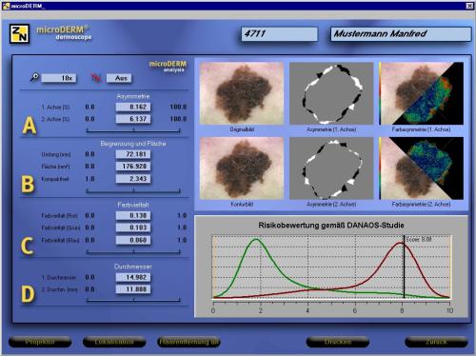Click the color scale bar beside Farbasymmetrie 1. Achse
The height and width of the screenshot is (356, 476).
380,93
